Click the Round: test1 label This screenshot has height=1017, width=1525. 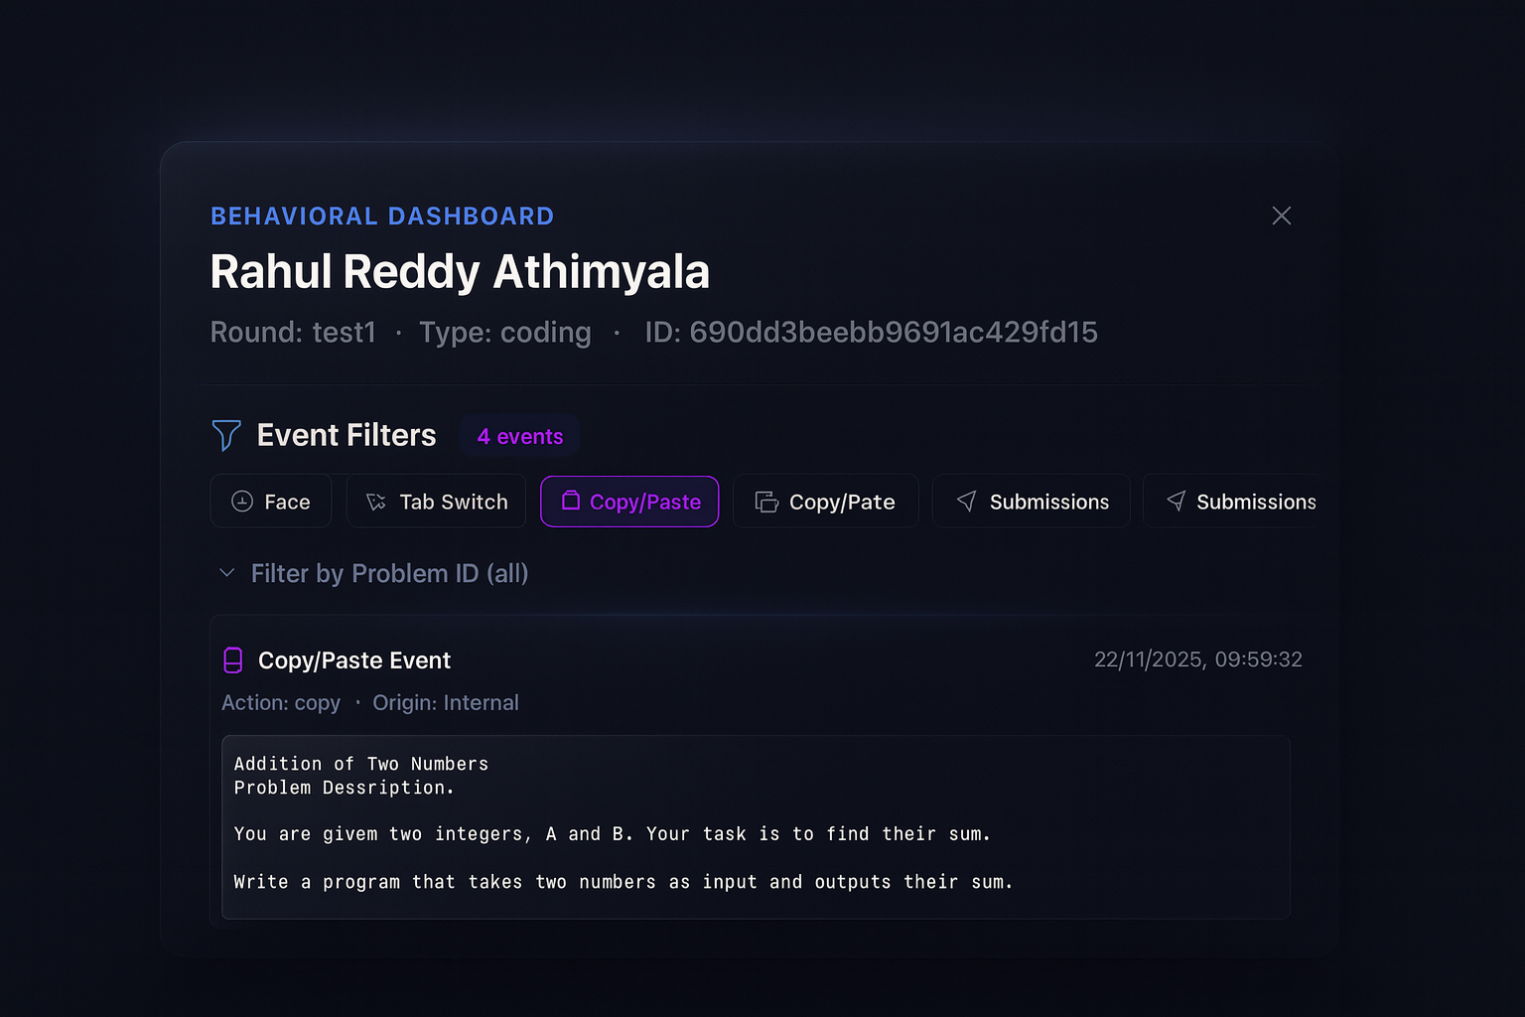(293, 332)
